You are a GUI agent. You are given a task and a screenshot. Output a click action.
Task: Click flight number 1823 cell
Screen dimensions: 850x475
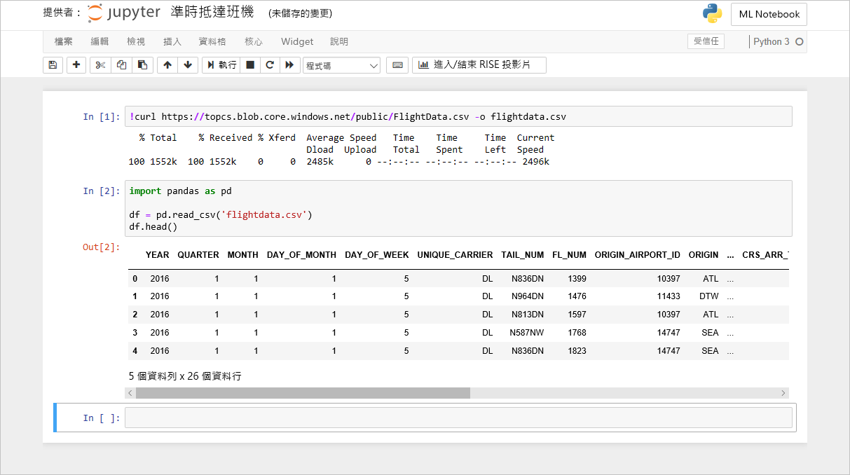pos(577,351)
